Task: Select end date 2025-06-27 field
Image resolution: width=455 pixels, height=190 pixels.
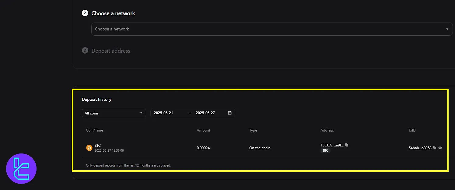Action: point(205,113)
